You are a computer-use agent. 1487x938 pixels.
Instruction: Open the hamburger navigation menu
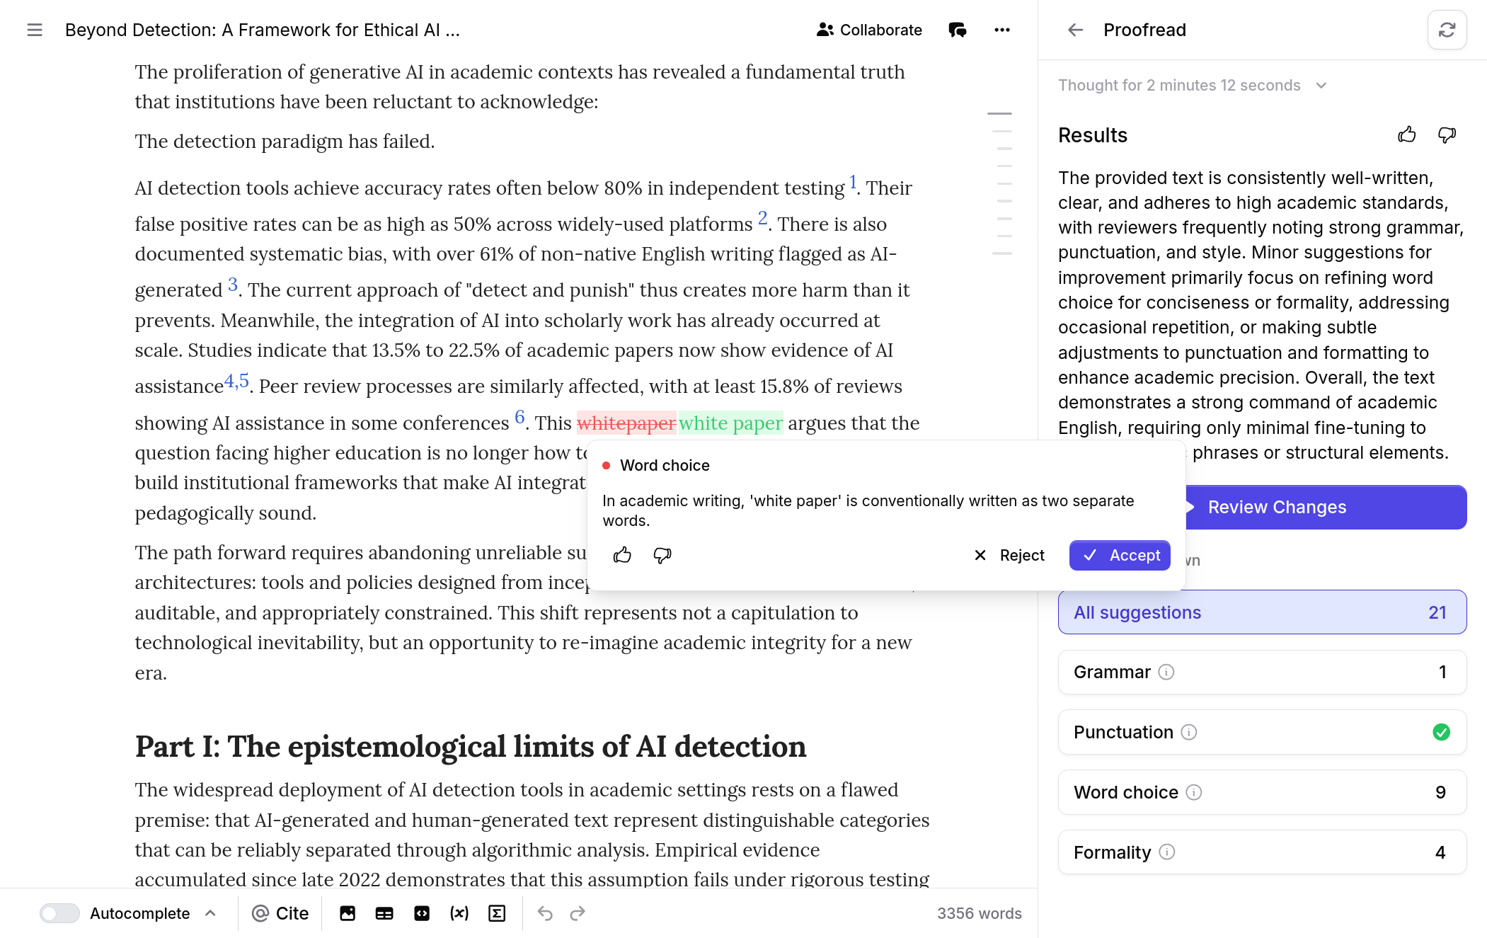pos(34,30)
